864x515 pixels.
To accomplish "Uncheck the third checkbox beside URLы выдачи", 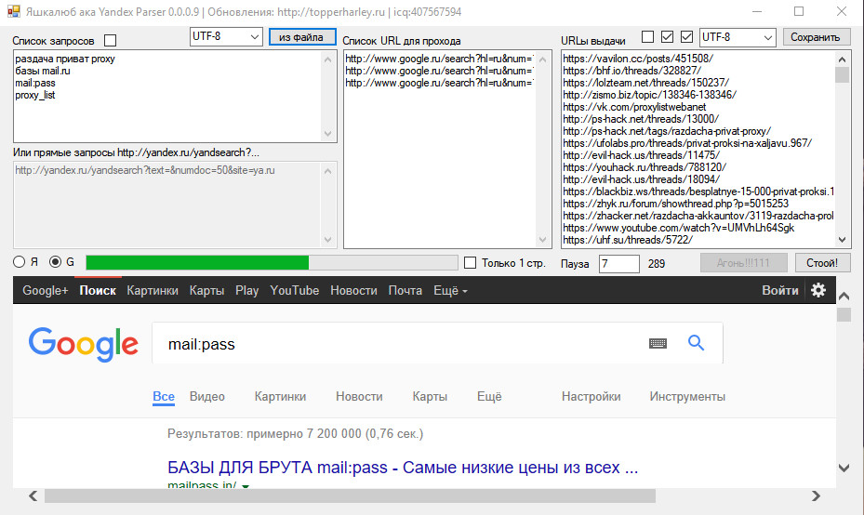I will 686,37.
